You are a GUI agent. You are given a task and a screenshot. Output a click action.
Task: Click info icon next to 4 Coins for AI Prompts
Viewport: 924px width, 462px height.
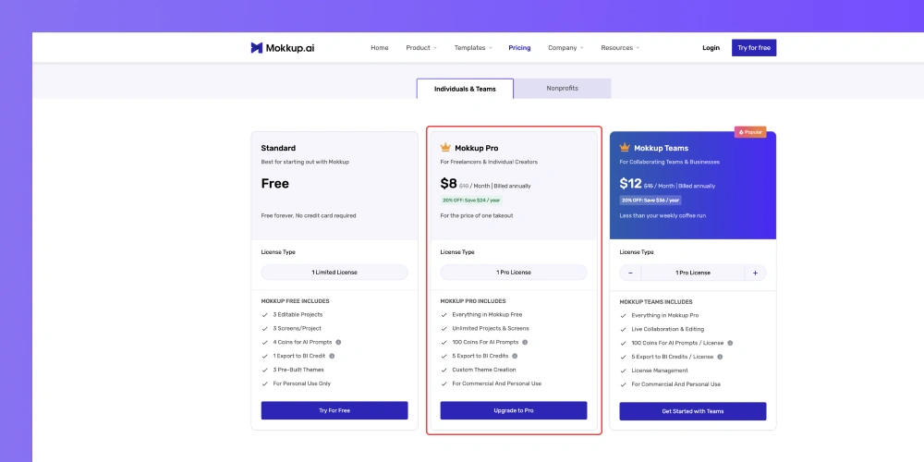tap(338, 343)
